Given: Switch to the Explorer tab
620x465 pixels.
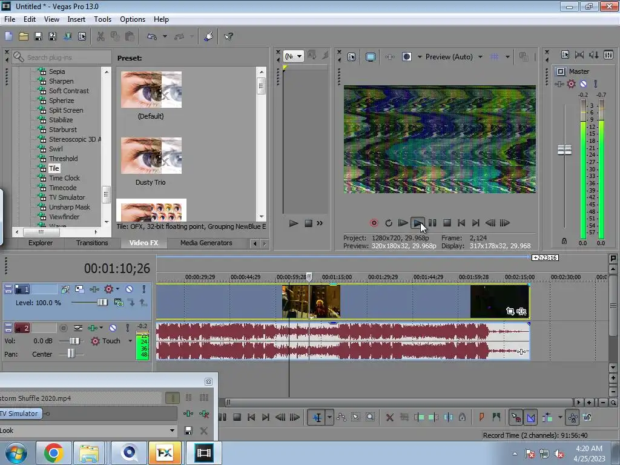Looking at the screenshot, I should coord(41,243).
